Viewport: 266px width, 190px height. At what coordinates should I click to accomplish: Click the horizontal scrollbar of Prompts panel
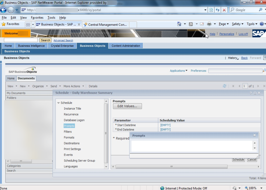coord(171,167)
